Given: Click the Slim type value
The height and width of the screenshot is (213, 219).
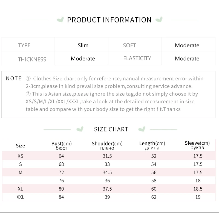Looking at the screenshot, I should [x=83, y=45].
